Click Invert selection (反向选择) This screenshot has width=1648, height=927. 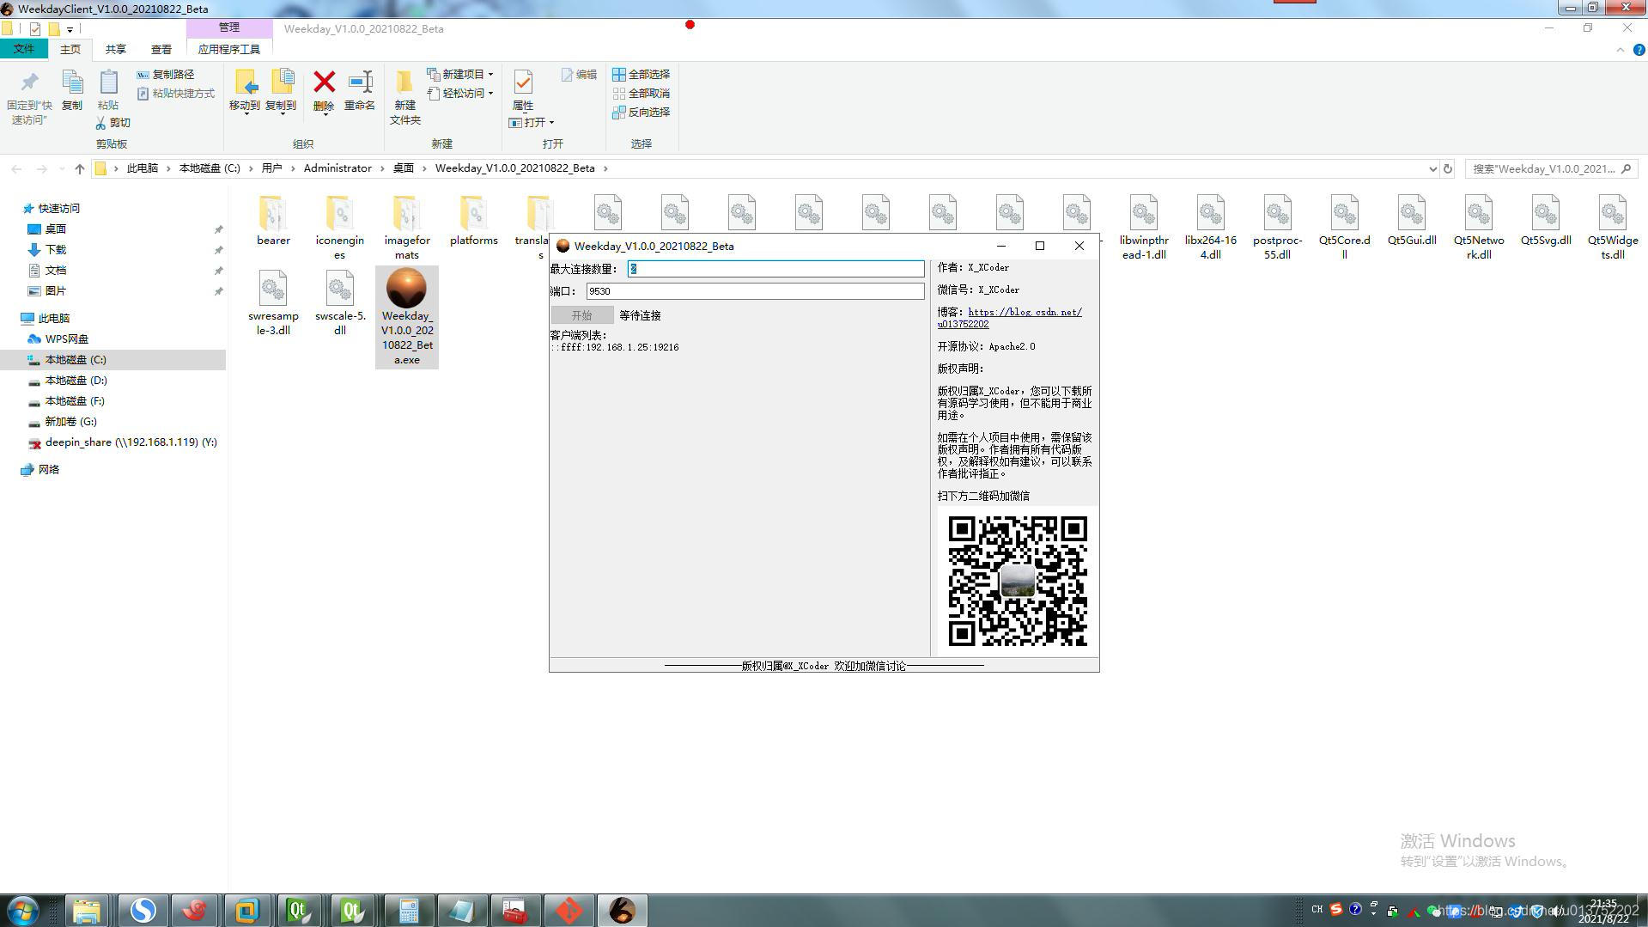[641, 113]
